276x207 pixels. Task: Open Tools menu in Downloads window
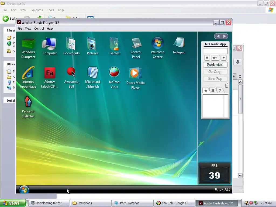coord(50,10)
